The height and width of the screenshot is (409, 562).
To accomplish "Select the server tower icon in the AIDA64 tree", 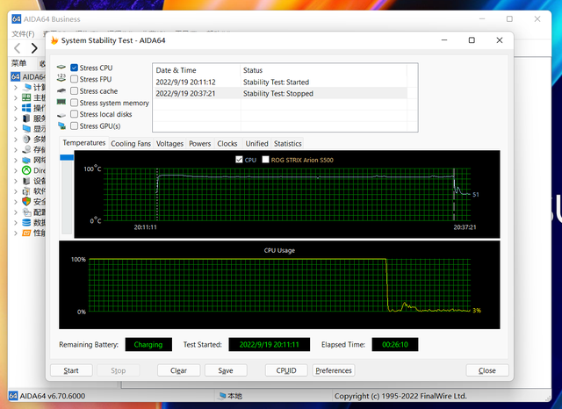I will (x=26, y=118).
